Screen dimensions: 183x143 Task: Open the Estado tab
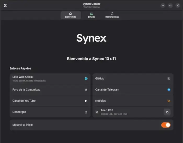point(92,15)
